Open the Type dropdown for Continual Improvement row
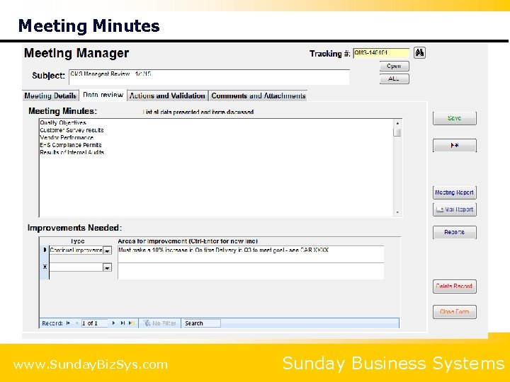510x382 pixels. coord(107,250)
